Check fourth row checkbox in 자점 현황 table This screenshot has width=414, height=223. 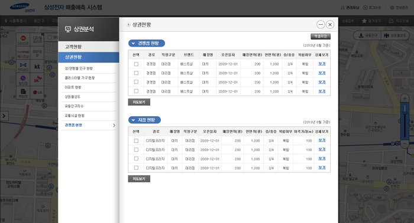(x=136, y=168)
